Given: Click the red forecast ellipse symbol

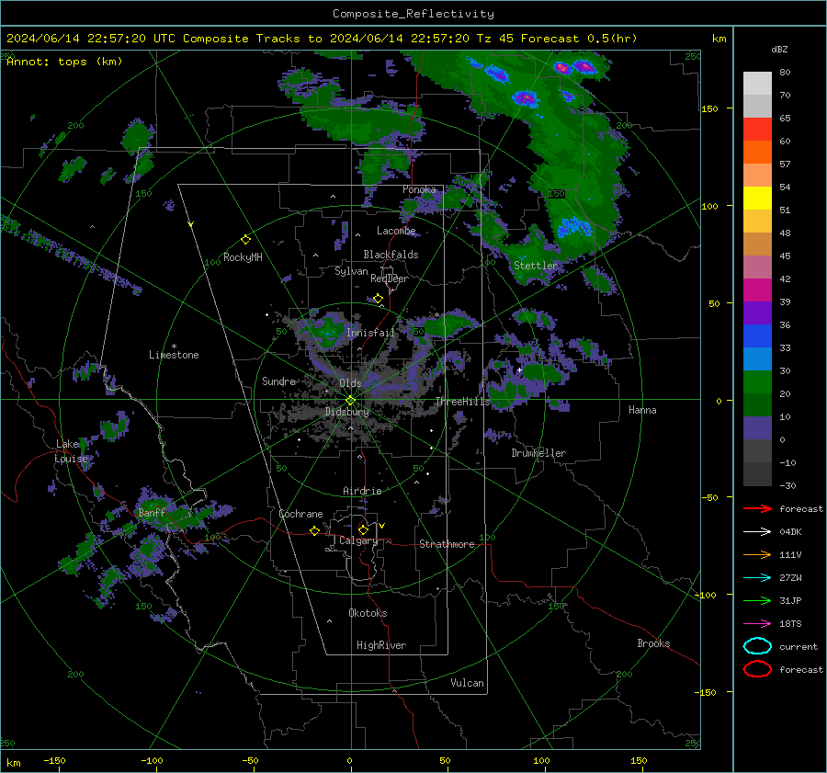Looking at the screenshot, I should coord(757,669).
